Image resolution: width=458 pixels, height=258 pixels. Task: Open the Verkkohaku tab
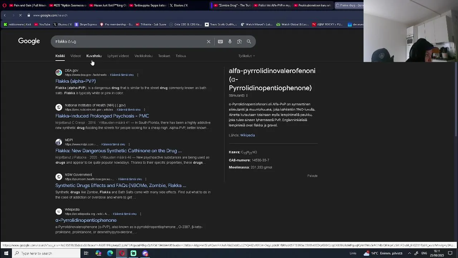143,56
